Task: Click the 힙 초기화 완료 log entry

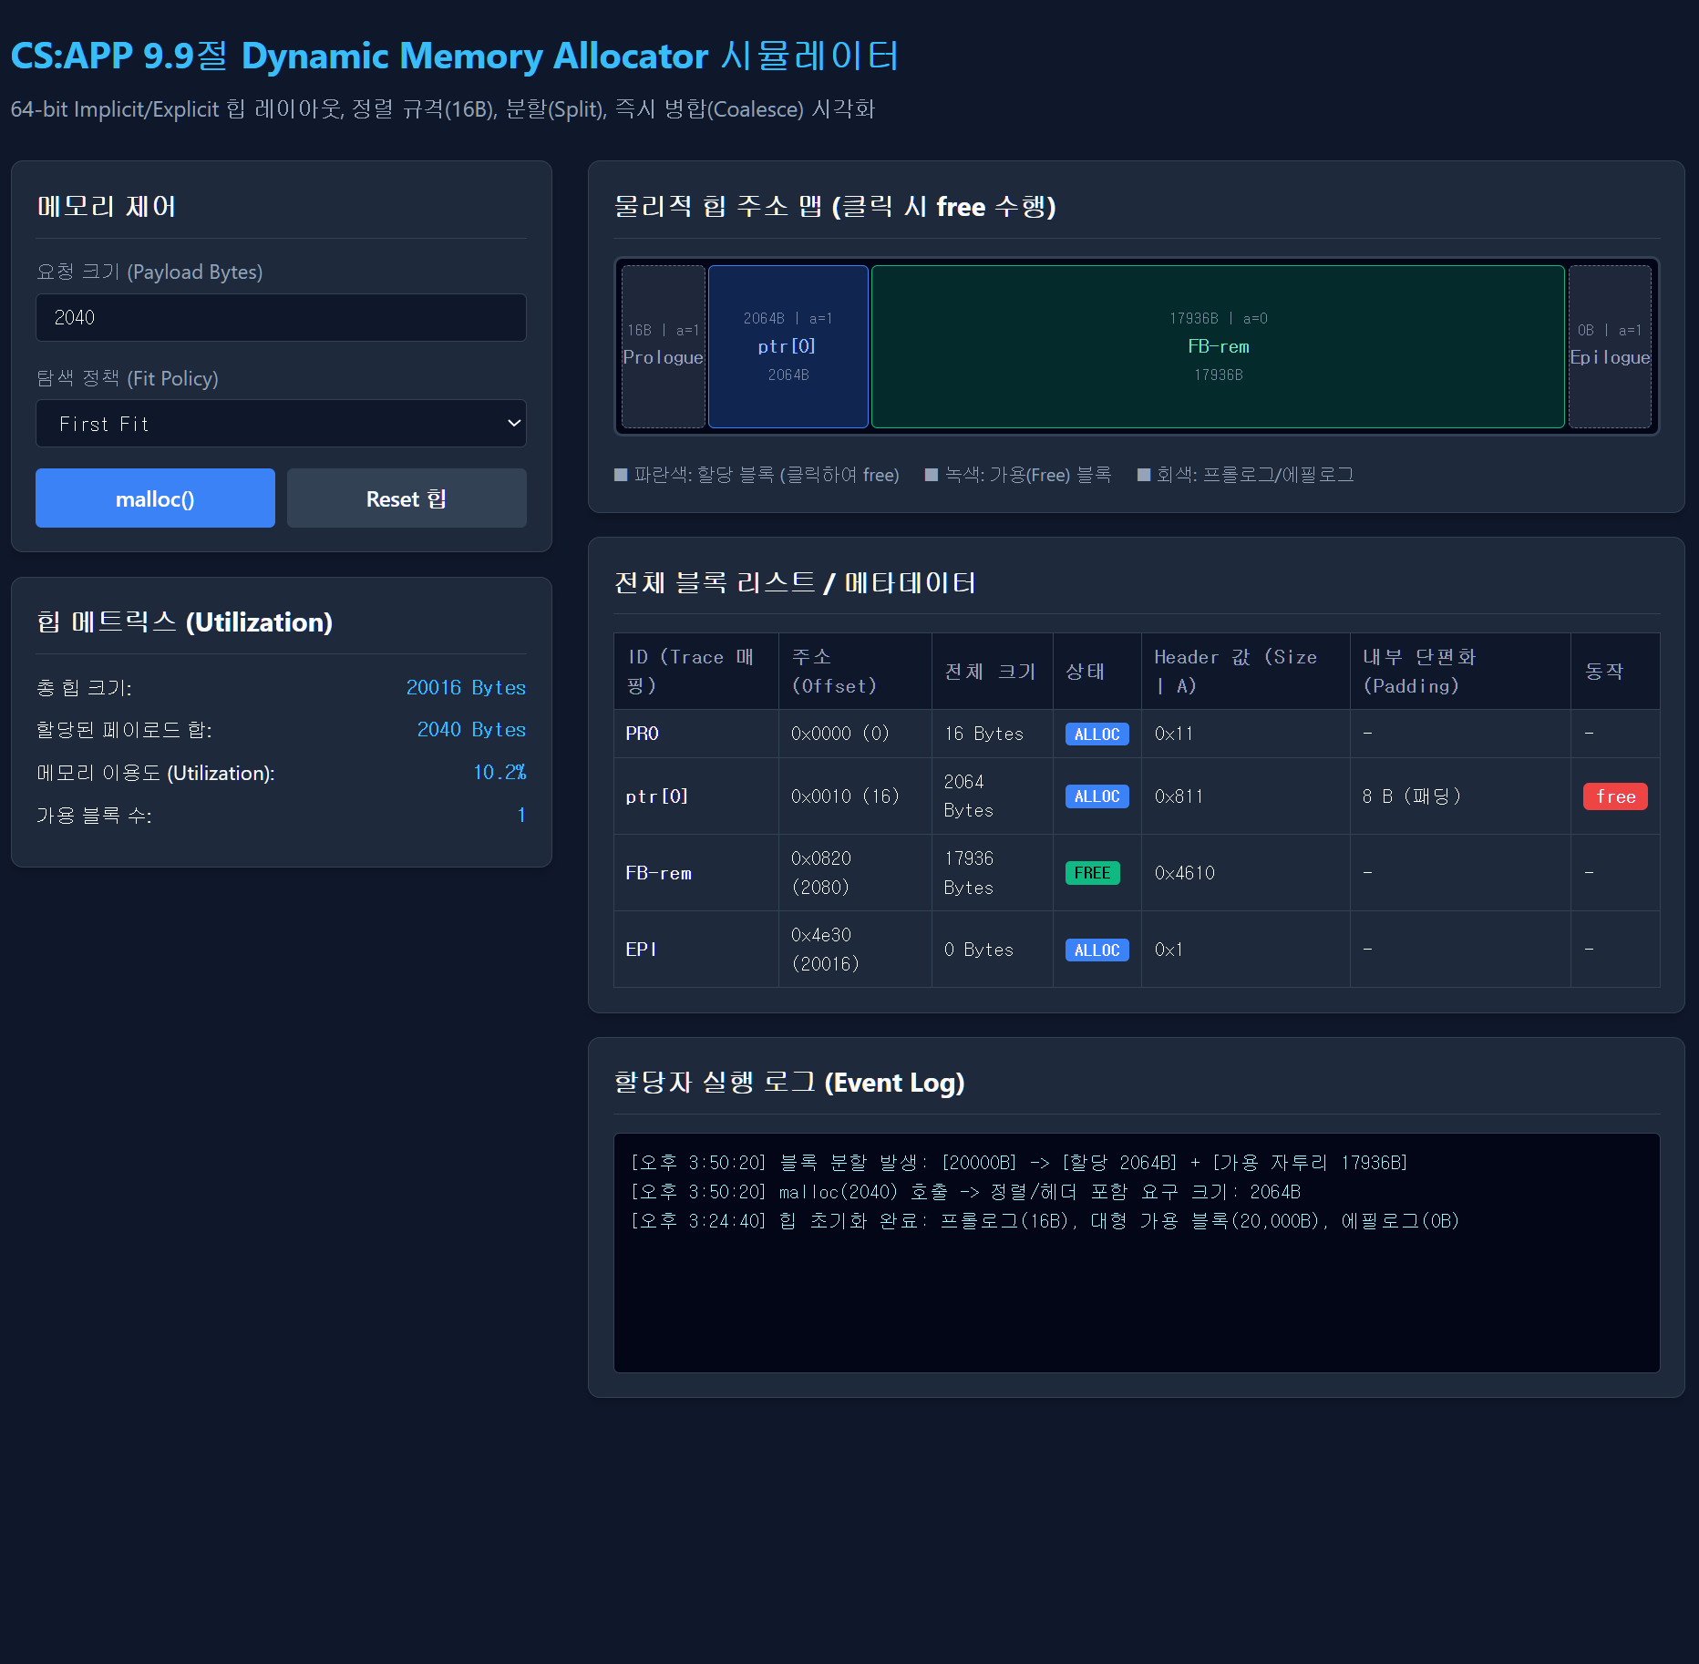Action: pyautogui.click(x=1045, y=1221)
